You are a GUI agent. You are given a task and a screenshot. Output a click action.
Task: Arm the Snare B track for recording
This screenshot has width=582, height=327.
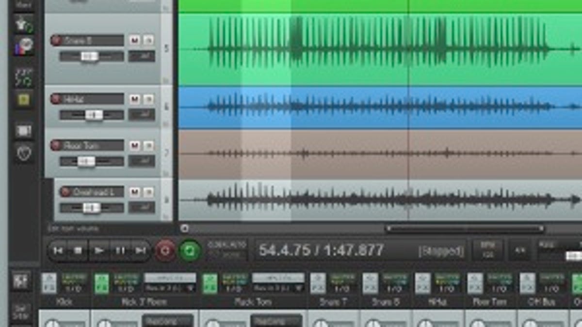(x=56, y=41)
